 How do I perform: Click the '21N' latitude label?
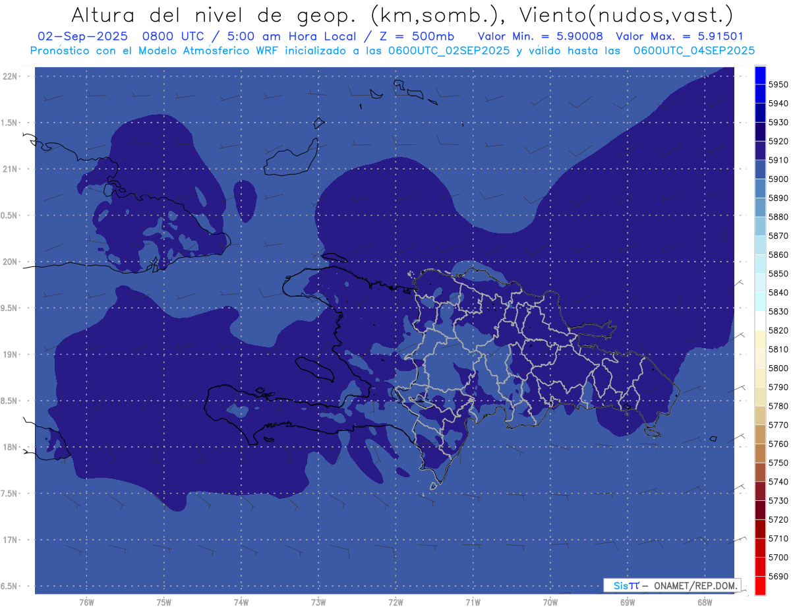point(10,169)
